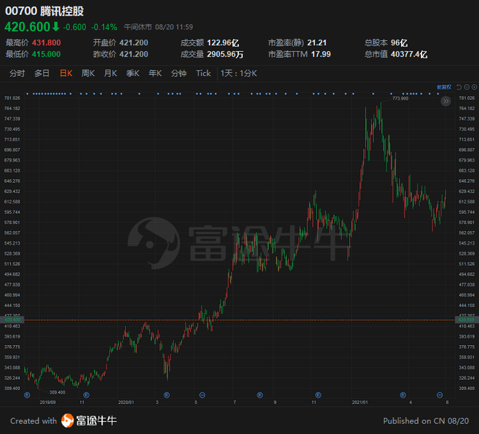Open the 分钟 minute chart tab
Screen dimensions: 479x434
(179, 73)
